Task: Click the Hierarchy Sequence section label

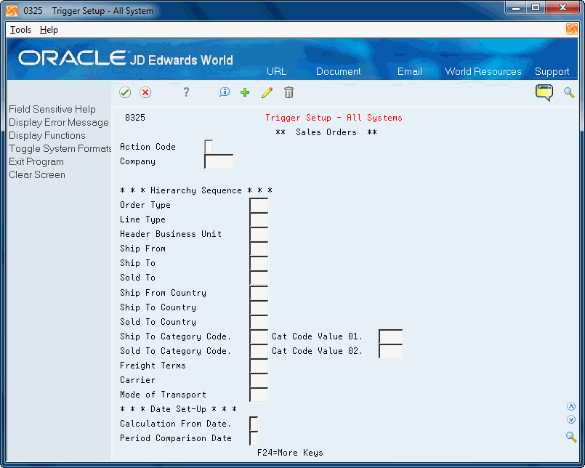Action: tap(196, 190)
